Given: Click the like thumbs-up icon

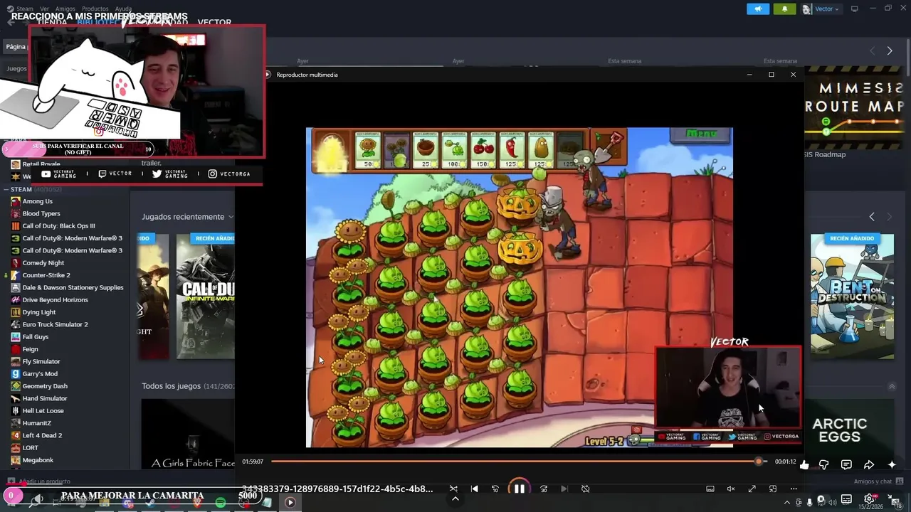Looking at the screenshot, I should tap(804, 465).
